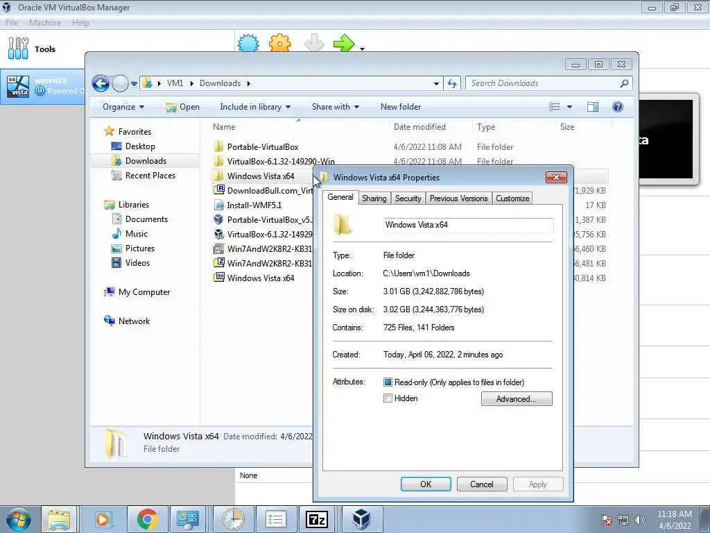The image size is (710, 533).
Task: Click the Explorer Forward arrow button
Action: [x=120, y=83]
